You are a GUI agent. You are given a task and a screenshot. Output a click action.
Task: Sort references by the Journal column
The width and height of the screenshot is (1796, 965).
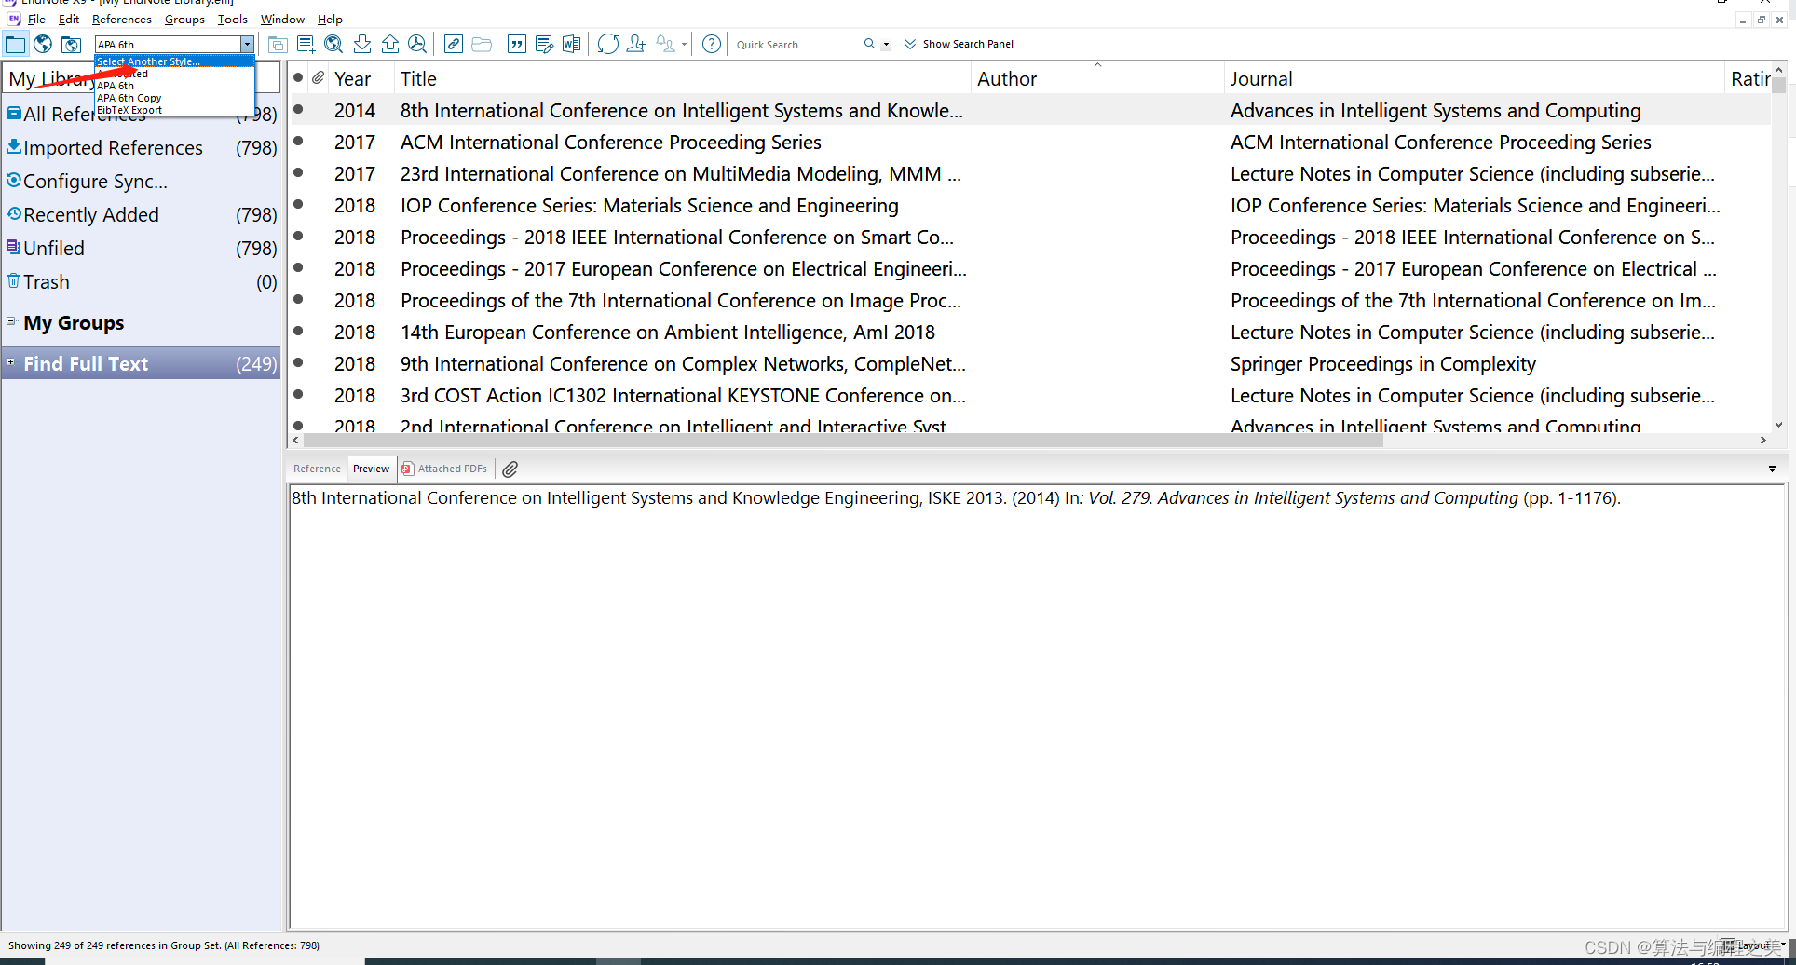1475,79
